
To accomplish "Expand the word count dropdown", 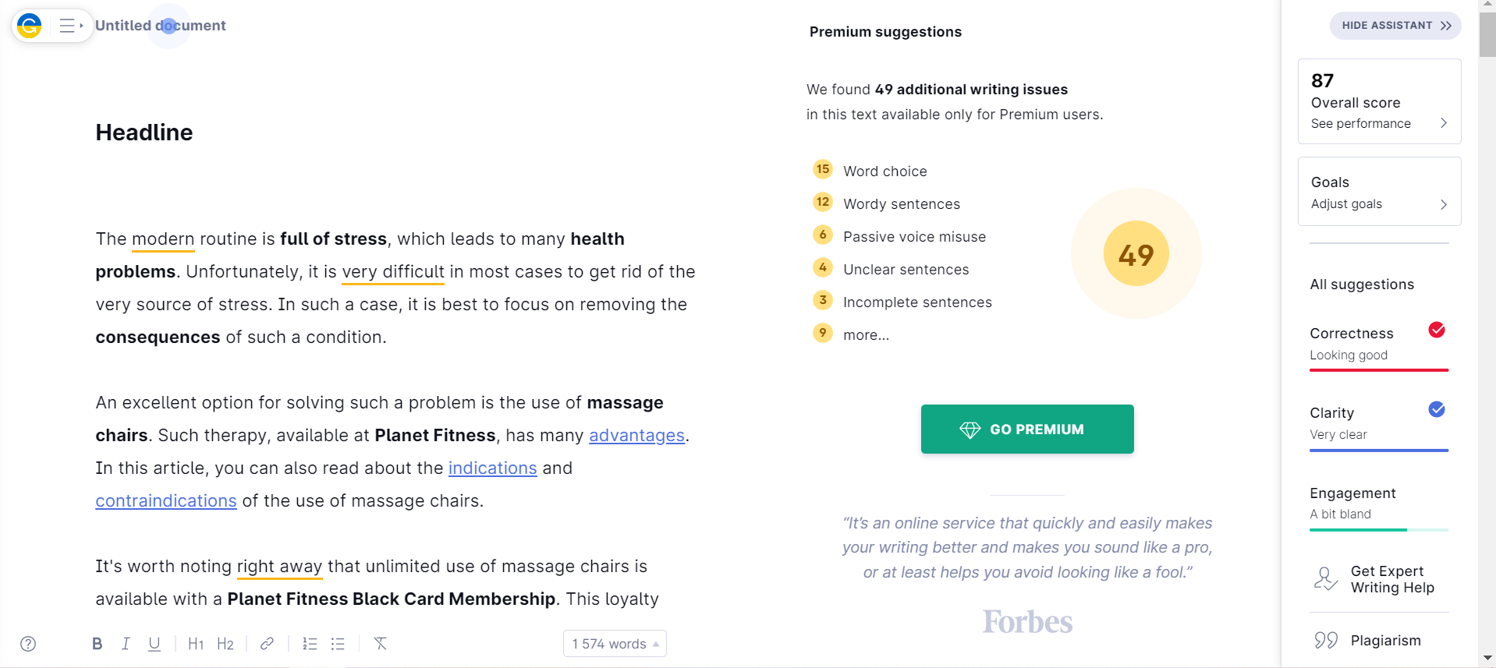I will pyautogui.click(x=615, y=644).
